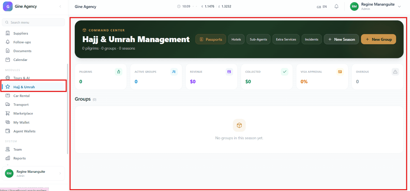Open the notifications bell in header
Screen dimensions: 410x191
pyautogui.click(x=337, y=6)
